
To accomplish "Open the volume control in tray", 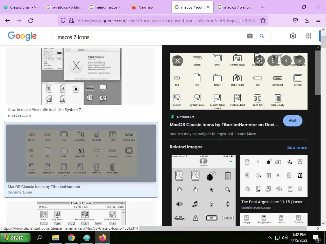I will [285, 238].
